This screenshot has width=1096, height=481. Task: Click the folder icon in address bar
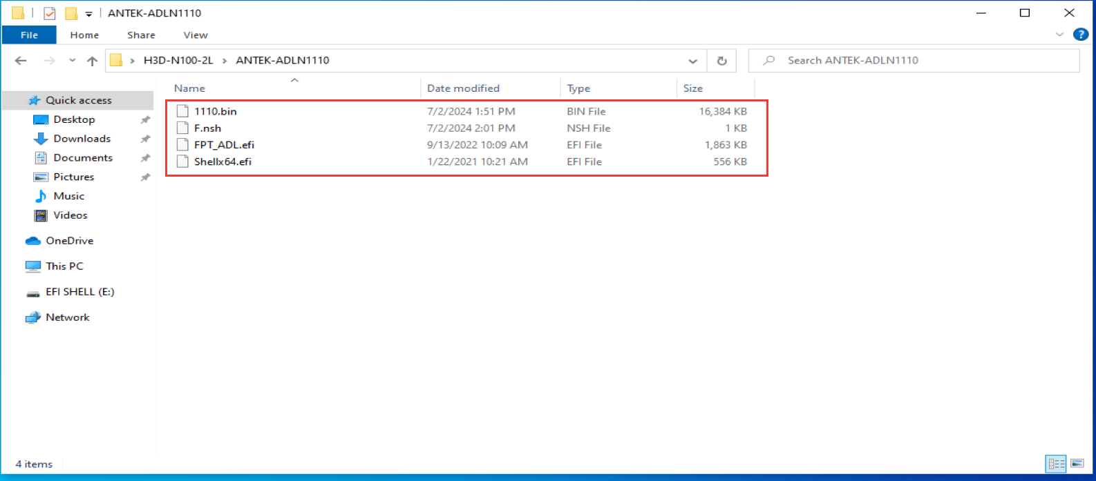pyautogui.click(x=116, y=60)
